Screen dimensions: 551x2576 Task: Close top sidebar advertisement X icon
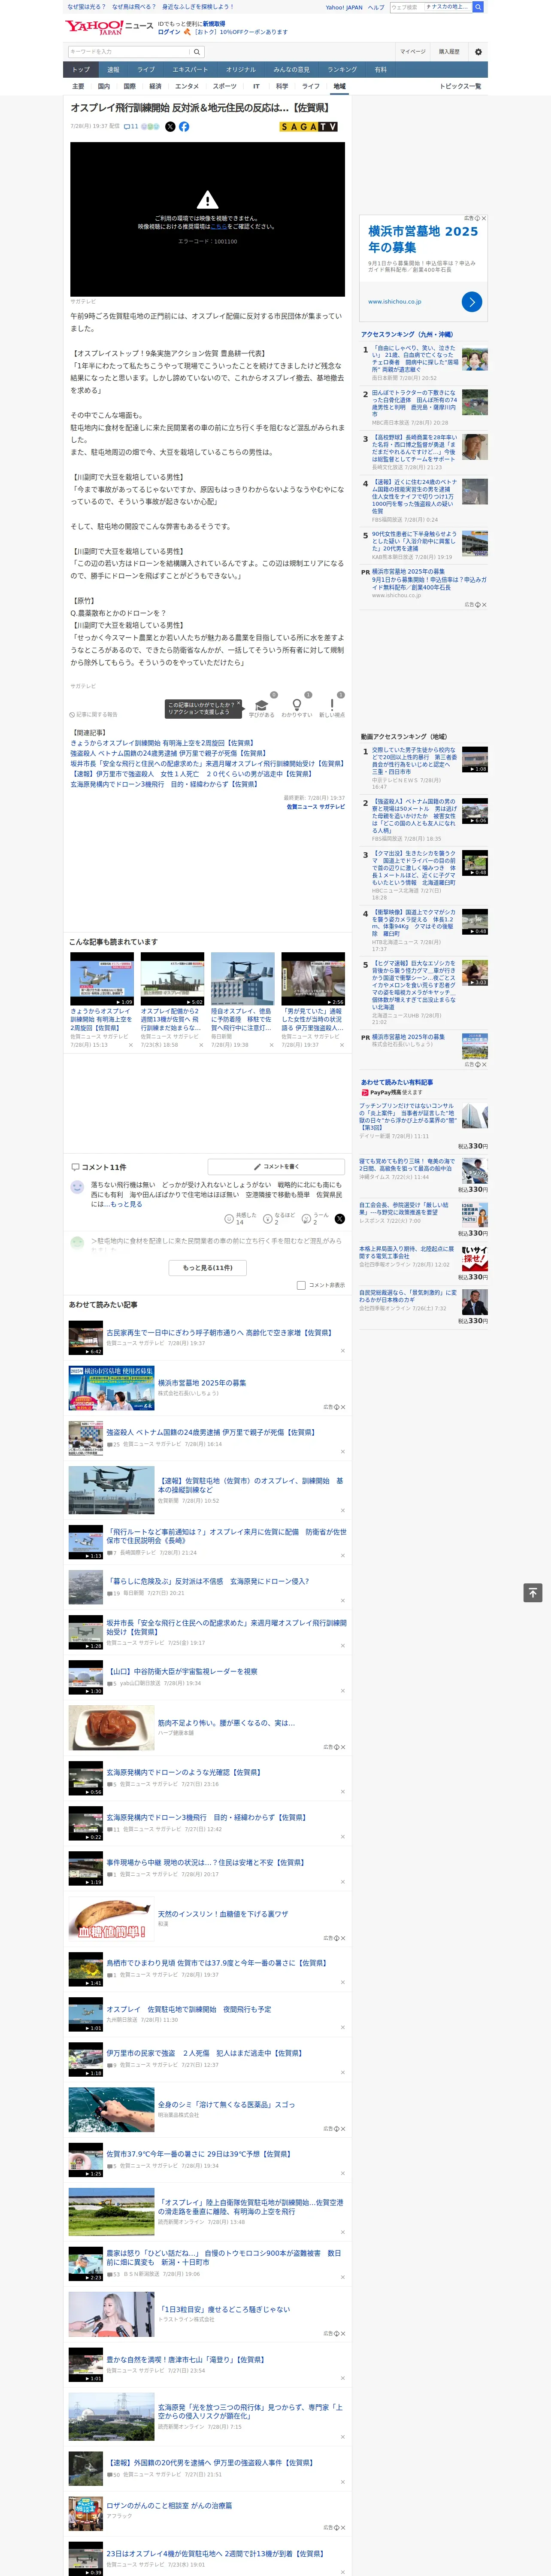tap(484, 218)
